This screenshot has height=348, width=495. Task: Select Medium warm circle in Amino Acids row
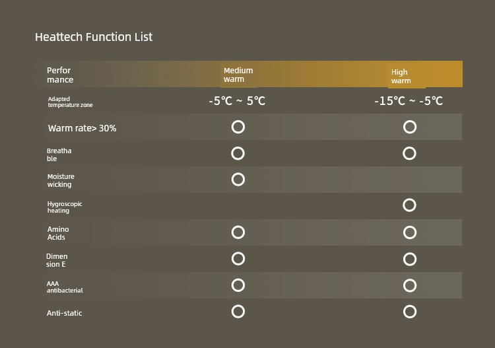click(238, 232)
